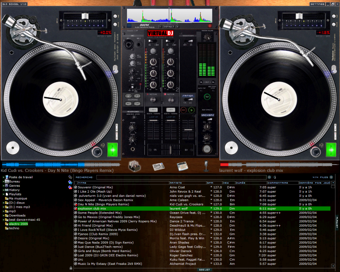This screenshot has width=340, height=272.
Task: Toggle the Backspin effect A/B deck switch
Action: pyautogui.click(x=208, y=119)
